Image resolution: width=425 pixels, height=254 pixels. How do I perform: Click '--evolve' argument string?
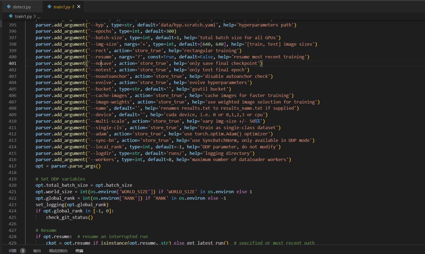[101, 83]
